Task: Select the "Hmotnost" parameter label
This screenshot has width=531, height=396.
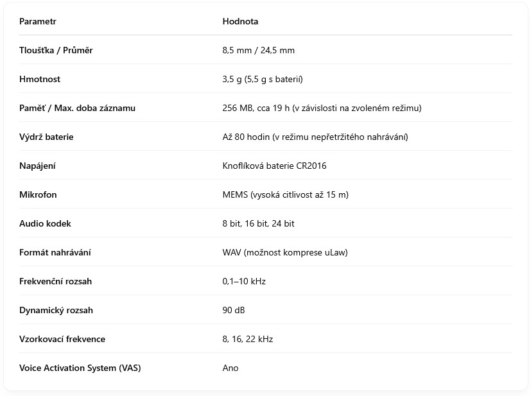Action: 40,79
